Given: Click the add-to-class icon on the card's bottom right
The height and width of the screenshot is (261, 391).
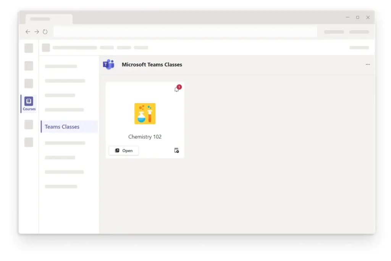Looking at the screenshot, I should 176,151.
